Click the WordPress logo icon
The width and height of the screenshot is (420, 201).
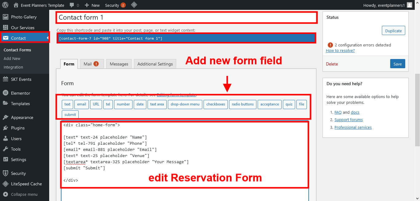pyautogui.click(x=5, y=5)
